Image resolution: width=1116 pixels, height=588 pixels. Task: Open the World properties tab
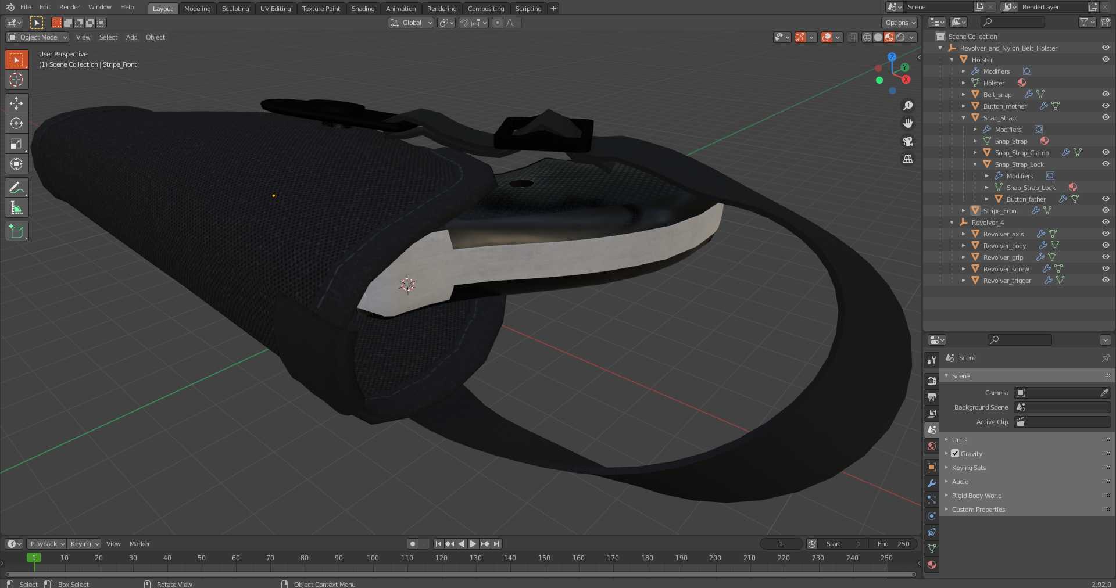pos(932,446)
